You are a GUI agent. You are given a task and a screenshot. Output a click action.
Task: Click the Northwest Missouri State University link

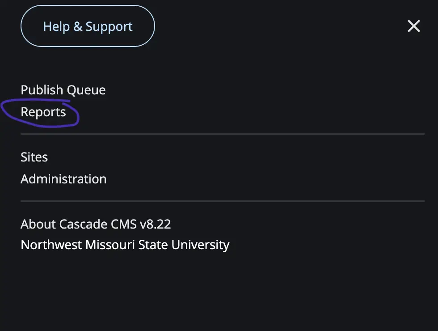(125, 245)
